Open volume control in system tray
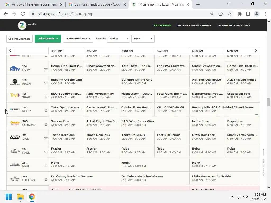This screenshot has width=271, height=203. click(245, 197)
